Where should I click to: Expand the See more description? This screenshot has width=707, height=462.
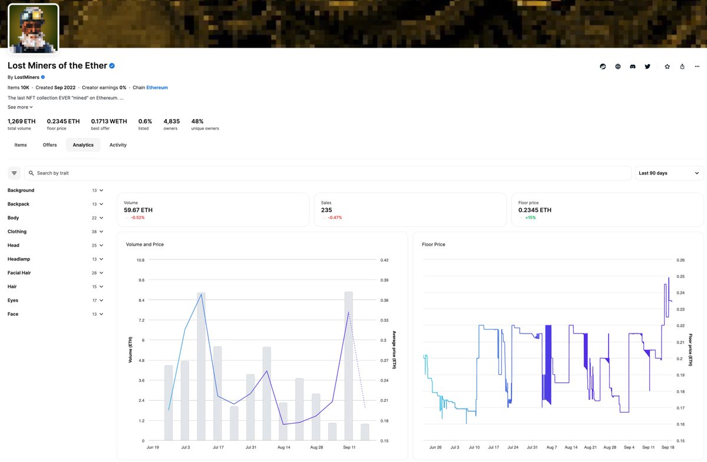click(x=20, y=107)
